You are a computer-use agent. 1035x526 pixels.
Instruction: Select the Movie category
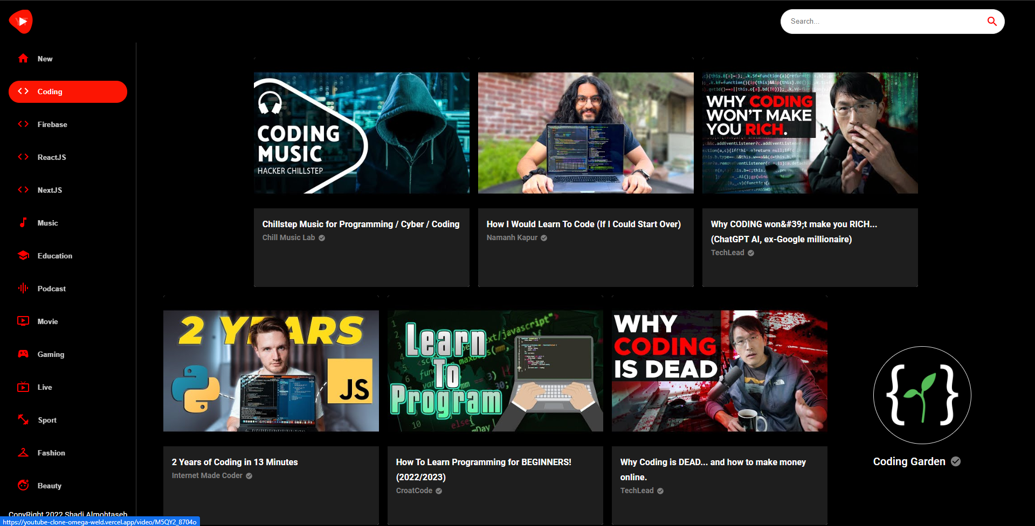[x=68, y=321]
